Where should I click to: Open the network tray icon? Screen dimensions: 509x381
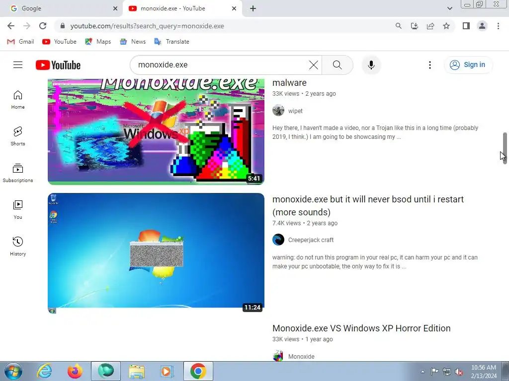coord(447,372)
